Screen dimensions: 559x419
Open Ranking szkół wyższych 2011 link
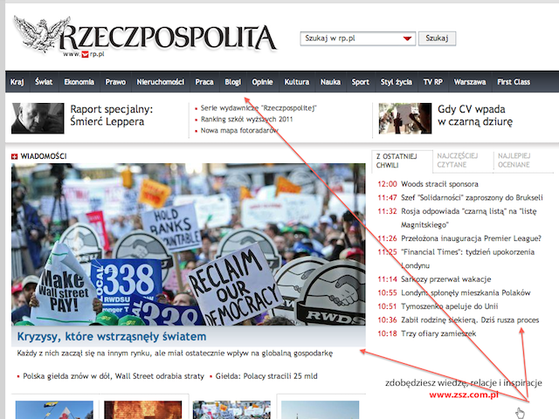[246, 120]
